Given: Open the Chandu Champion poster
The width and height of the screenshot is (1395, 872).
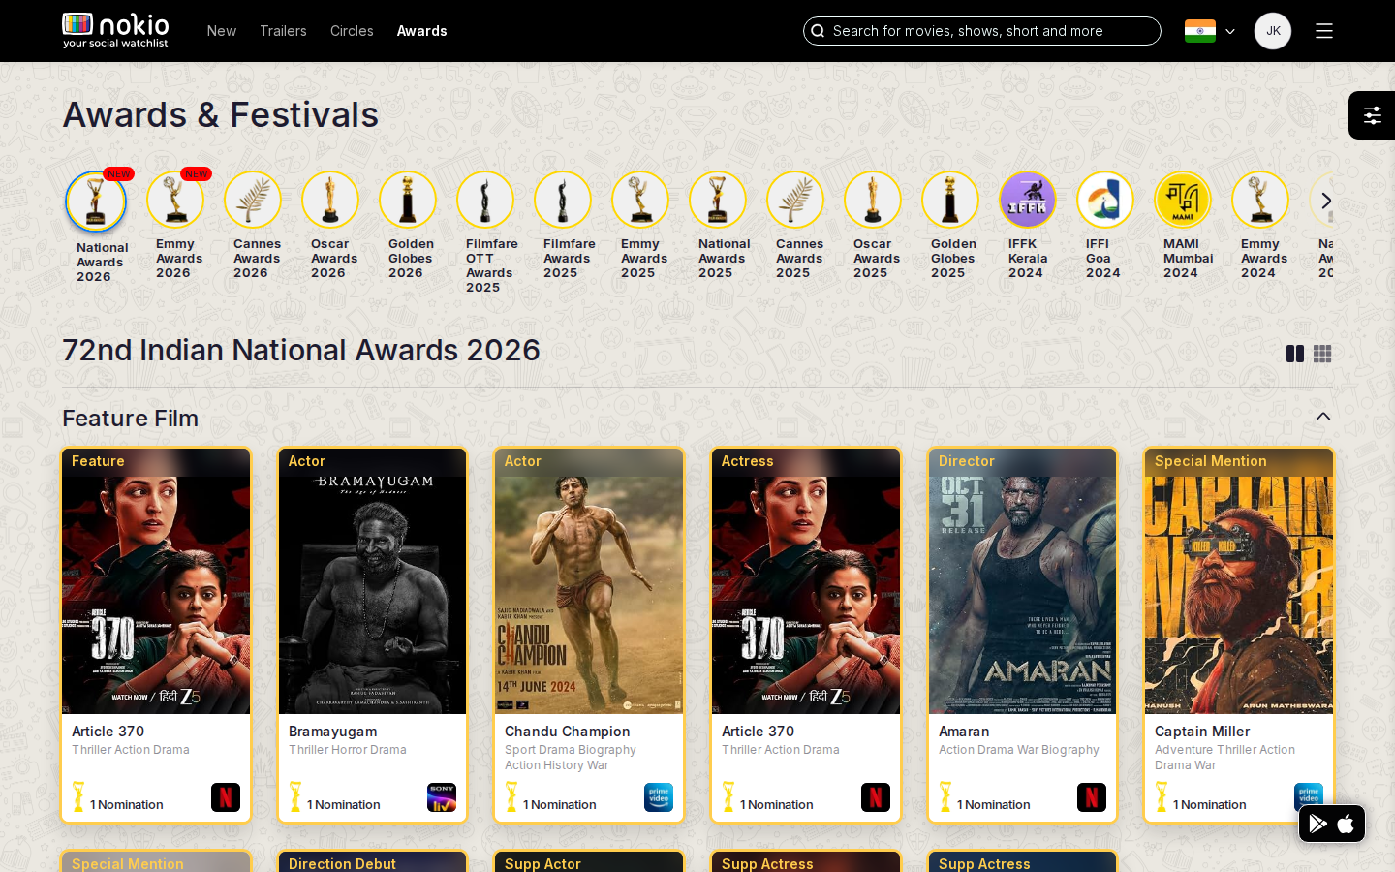Looking at the screenshot, I should click(x=589, y=581).
